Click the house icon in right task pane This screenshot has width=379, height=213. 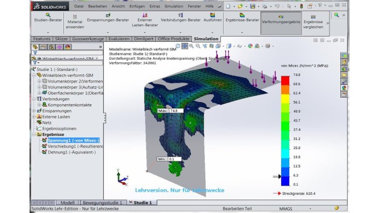pos(344,62)
